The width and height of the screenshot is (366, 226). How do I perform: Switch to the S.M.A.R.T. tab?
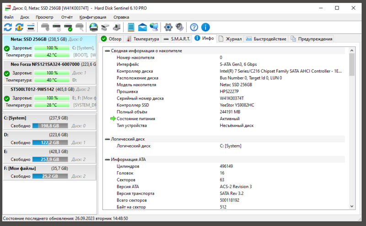point(177,39)
